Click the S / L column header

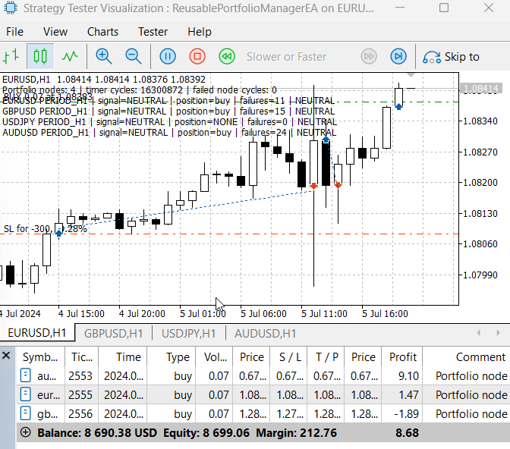click(x=288, y=357)
